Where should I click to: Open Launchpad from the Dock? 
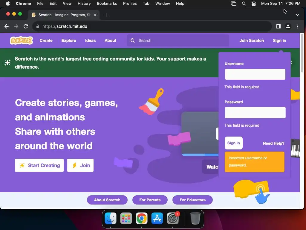[126, 218]
